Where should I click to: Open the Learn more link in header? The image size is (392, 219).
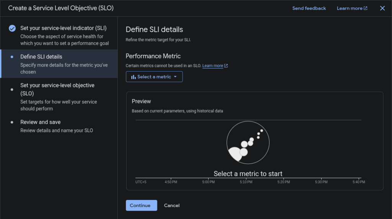click(349, 8)
